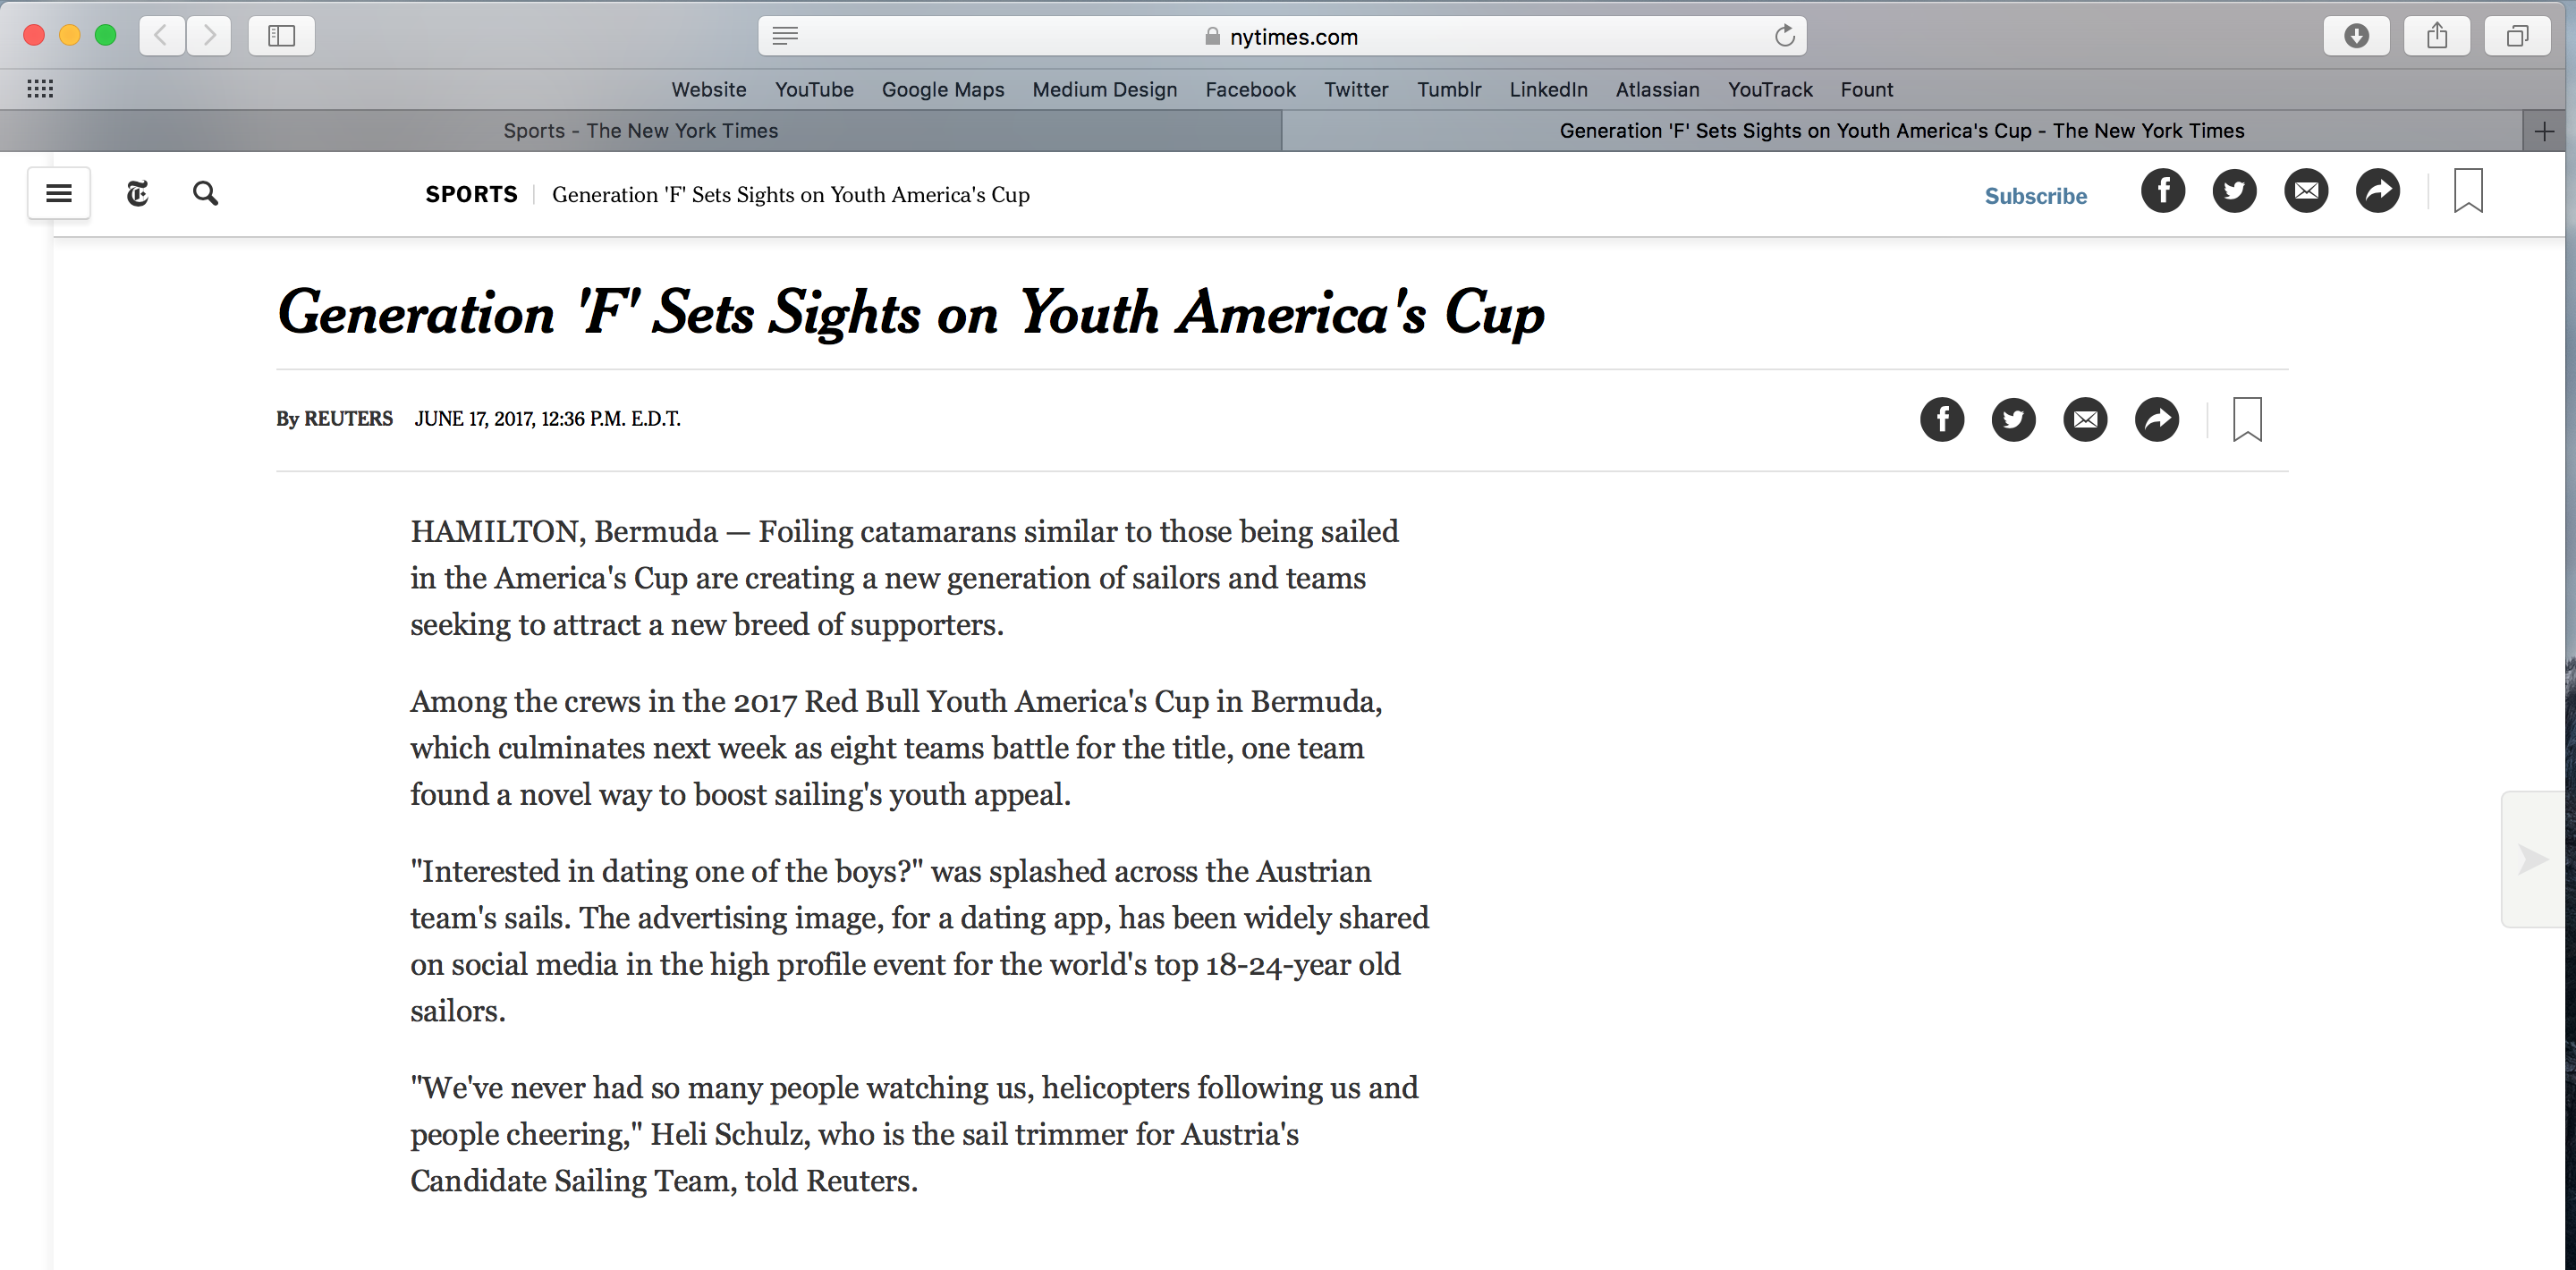
Task: Toggle the Safari sidebar button
Action: pos(282,36)
